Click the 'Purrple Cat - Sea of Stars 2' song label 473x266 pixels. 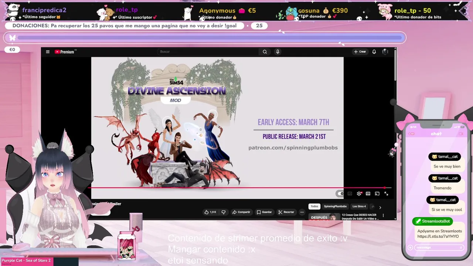pos(26,260)
